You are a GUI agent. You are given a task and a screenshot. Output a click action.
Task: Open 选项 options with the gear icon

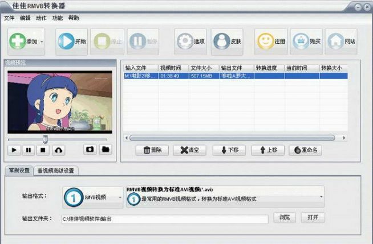point(190,42)
